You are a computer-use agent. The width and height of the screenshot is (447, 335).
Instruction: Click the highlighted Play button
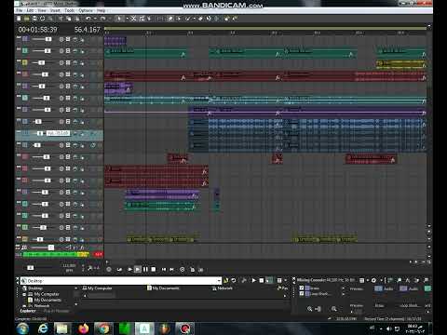coord(138,270)
